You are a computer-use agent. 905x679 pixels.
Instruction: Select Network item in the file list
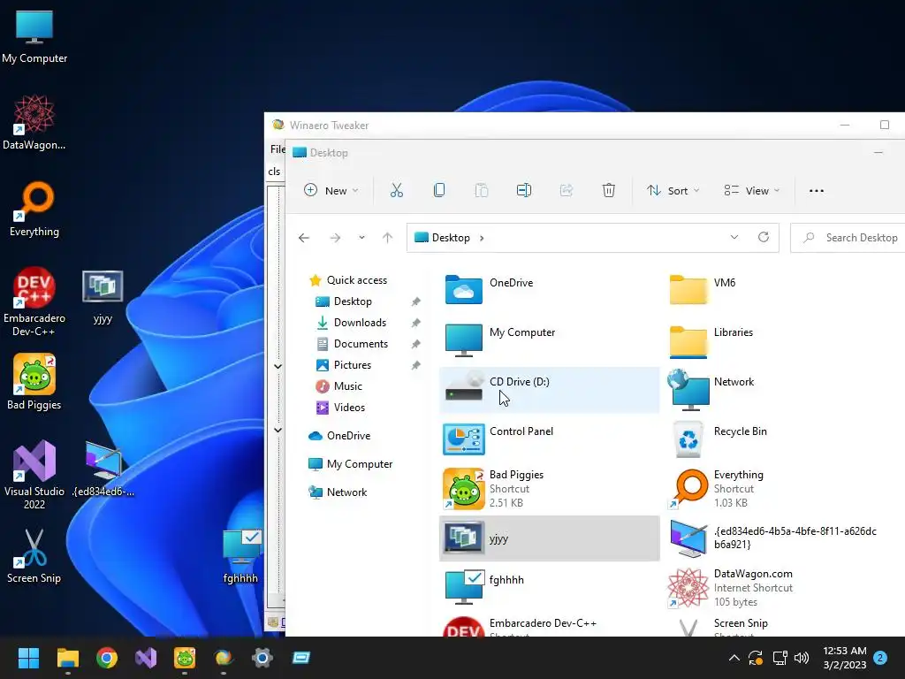tap(773, 390)
